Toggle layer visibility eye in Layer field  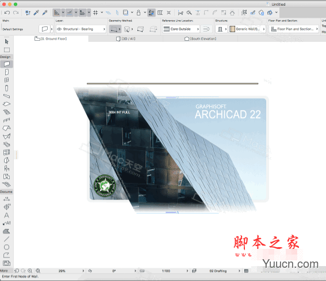tap(59, 29)
